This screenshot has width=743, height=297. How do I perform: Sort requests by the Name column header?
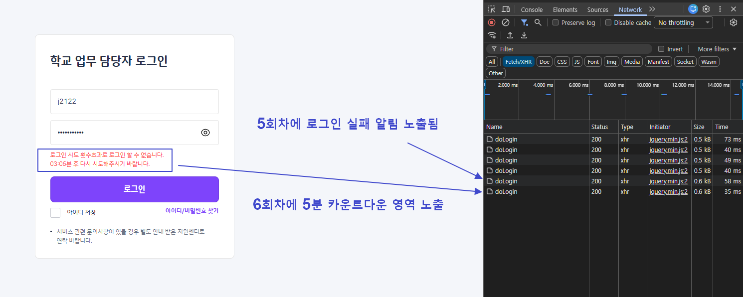coord(536,127)
